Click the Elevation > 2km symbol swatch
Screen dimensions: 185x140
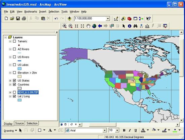coord(20,77)
